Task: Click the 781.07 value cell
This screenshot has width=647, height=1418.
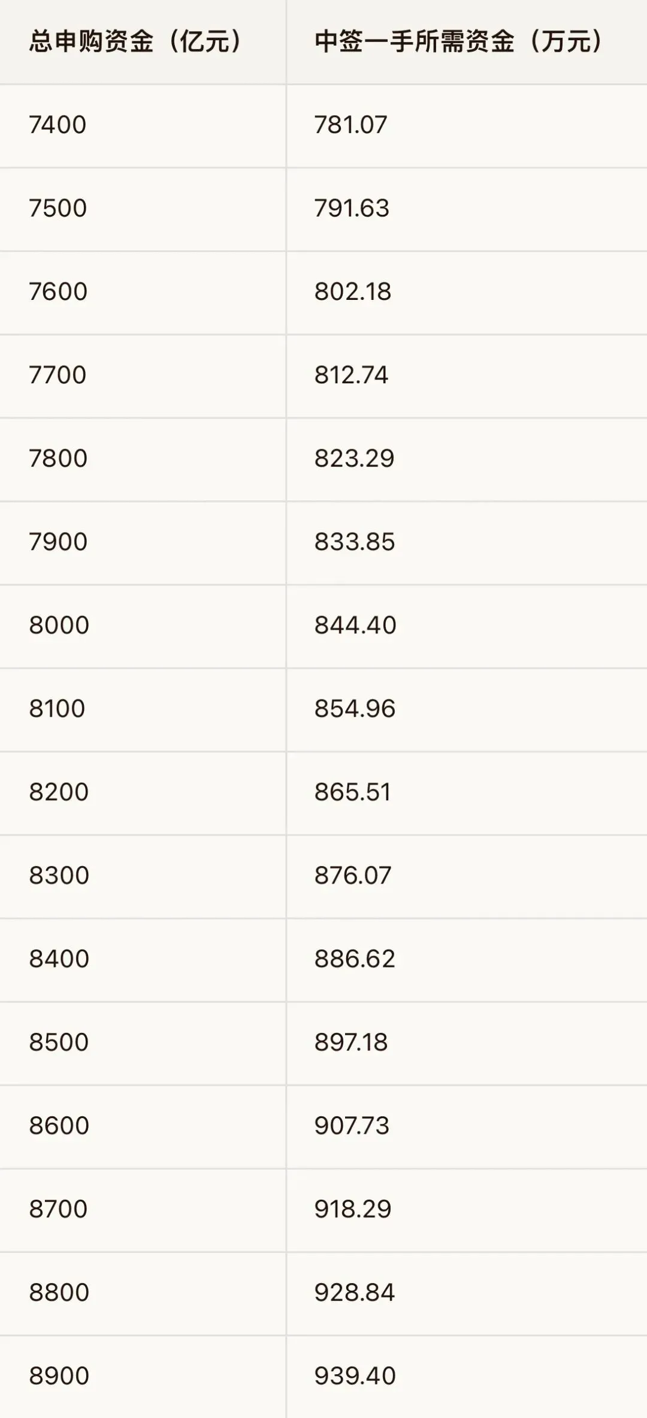Action: click(x=467, y=126)
